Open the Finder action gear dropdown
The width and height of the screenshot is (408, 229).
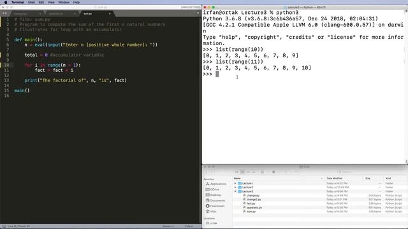click(x=275, y=172)
